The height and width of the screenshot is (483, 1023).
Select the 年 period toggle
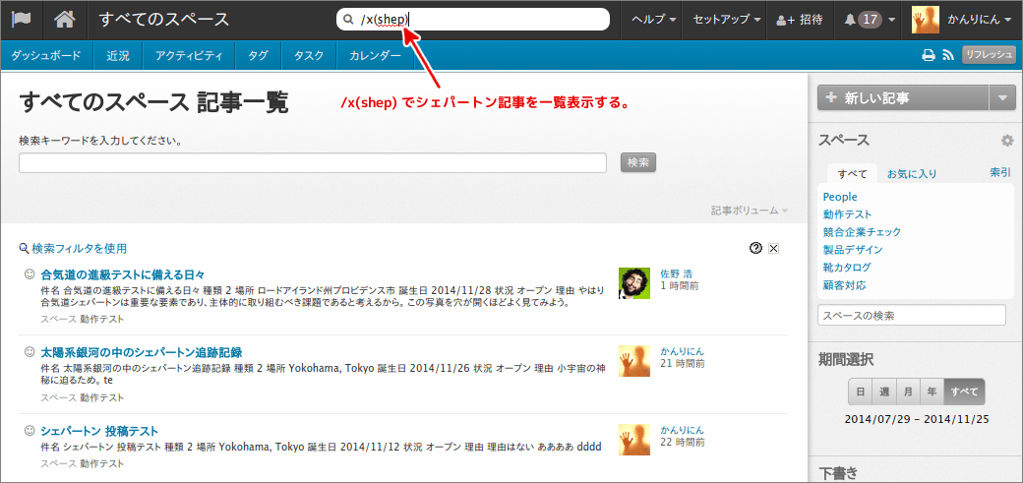click(x=931, y=392)
